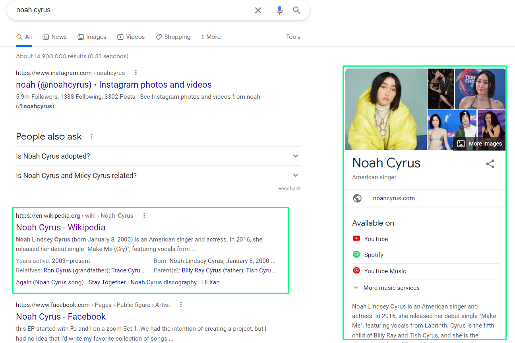Open Ron Cyrus relative link
This screenshot has height=343, width=515.
[57, 270]
